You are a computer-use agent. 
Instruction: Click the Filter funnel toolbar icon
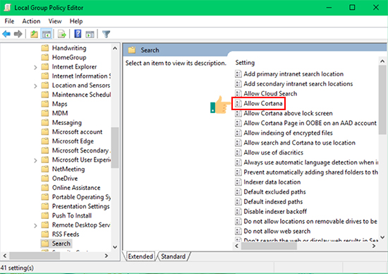click(106, 34)
